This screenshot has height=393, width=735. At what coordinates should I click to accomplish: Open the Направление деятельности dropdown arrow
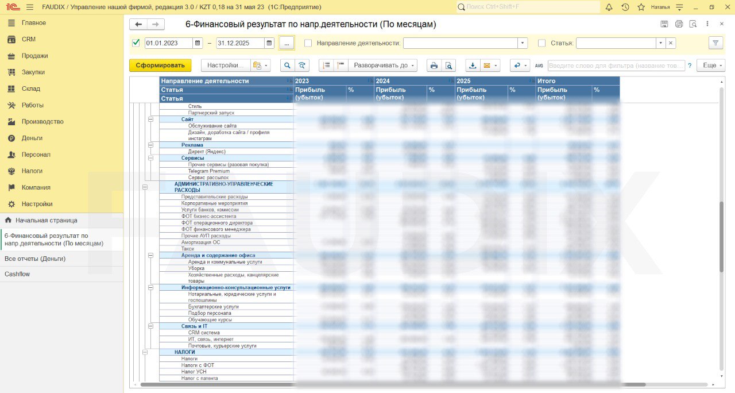click(x=522, y=43)
